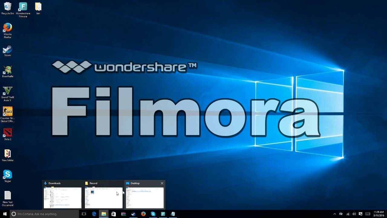Image resolution: width=387 pixels, height=218 pixels.
Task: Select the New folder desktop icon
Action: pyautogui.click(x=8, y=155)
